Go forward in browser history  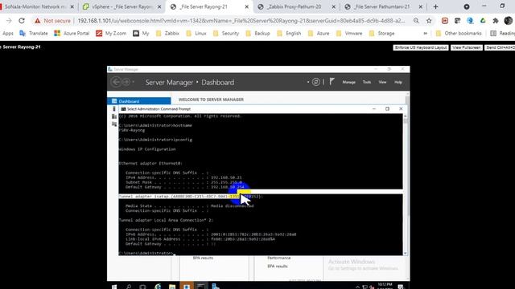(x=9, y=21)
